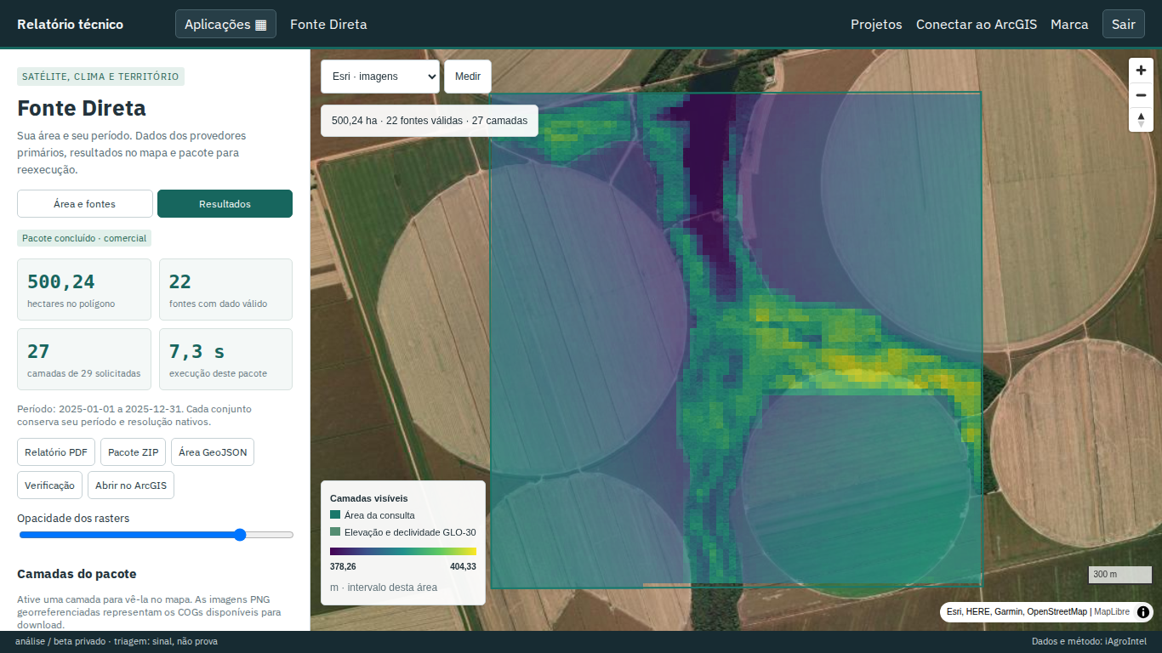The image size is (1162, 653).
Task: Click the Medir measure button
Action: 468,77
